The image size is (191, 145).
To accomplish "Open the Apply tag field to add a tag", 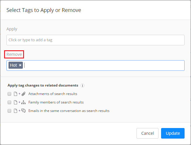I will 95,40.
